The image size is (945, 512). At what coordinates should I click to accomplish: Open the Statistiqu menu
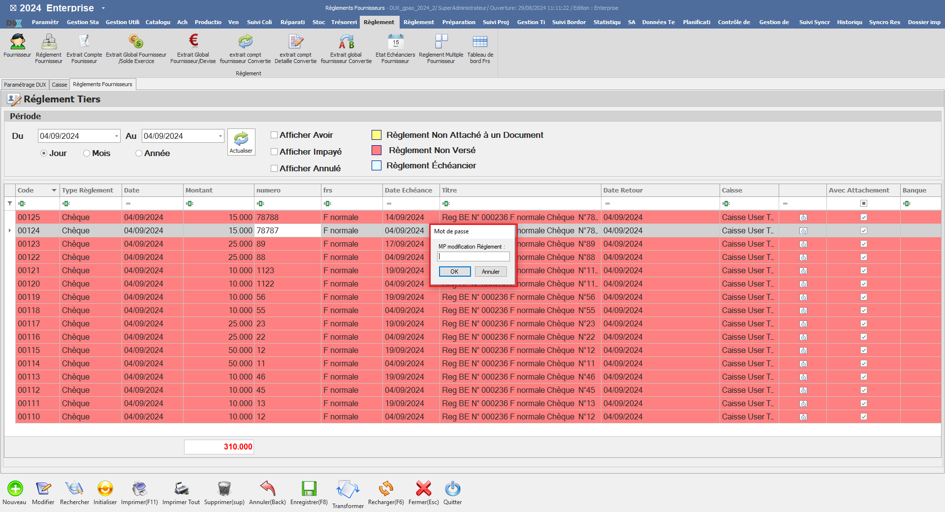[607, 22]
